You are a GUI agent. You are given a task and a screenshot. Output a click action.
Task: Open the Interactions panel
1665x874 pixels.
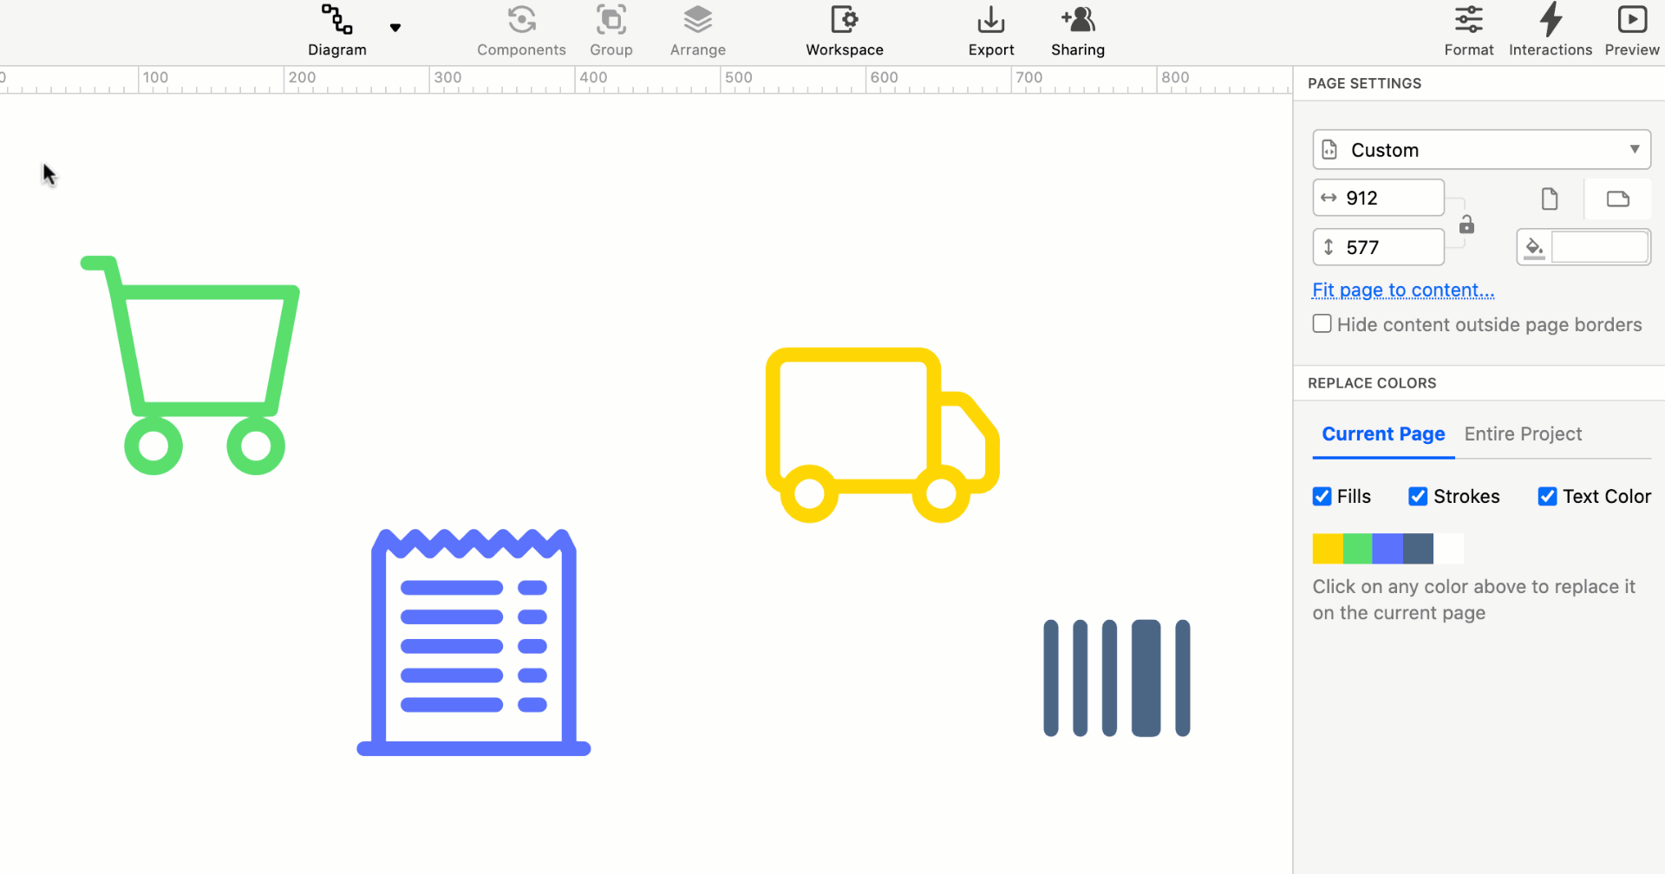1550,30
